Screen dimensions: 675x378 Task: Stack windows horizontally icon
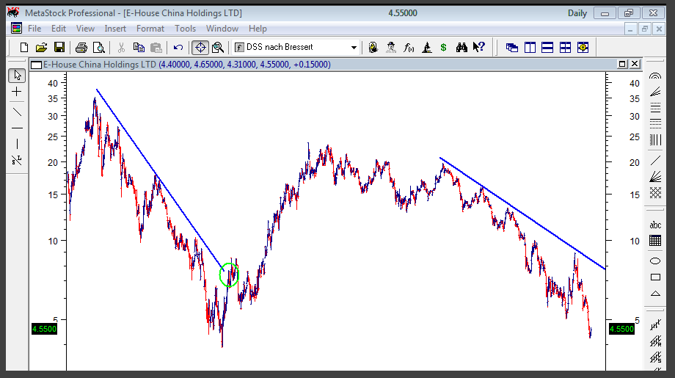[547, 48]
